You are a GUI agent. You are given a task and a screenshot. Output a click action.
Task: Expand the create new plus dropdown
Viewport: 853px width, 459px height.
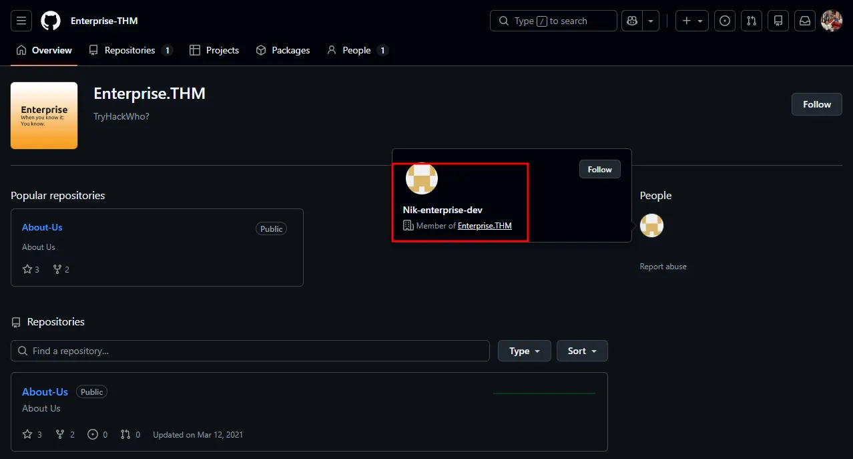pyautogui.click(x=691, y=21)
